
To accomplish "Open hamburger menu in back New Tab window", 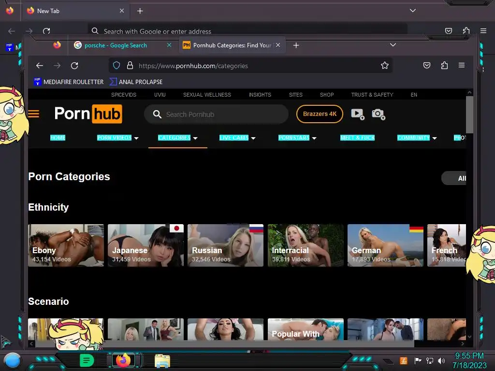I will 483,30.
